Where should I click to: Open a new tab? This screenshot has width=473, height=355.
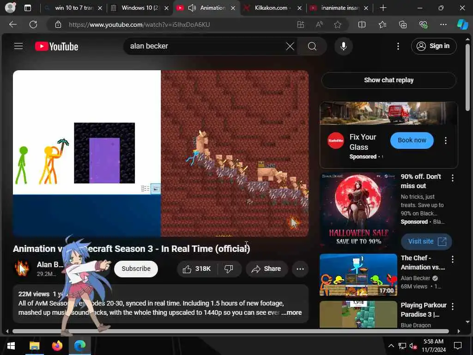(x=383, y=8)
